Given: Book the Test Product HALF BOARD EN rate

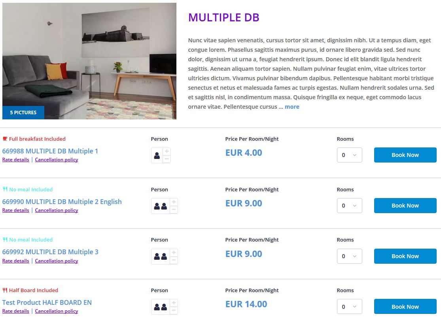Looking at the screenshot, I should click(405, 307).
